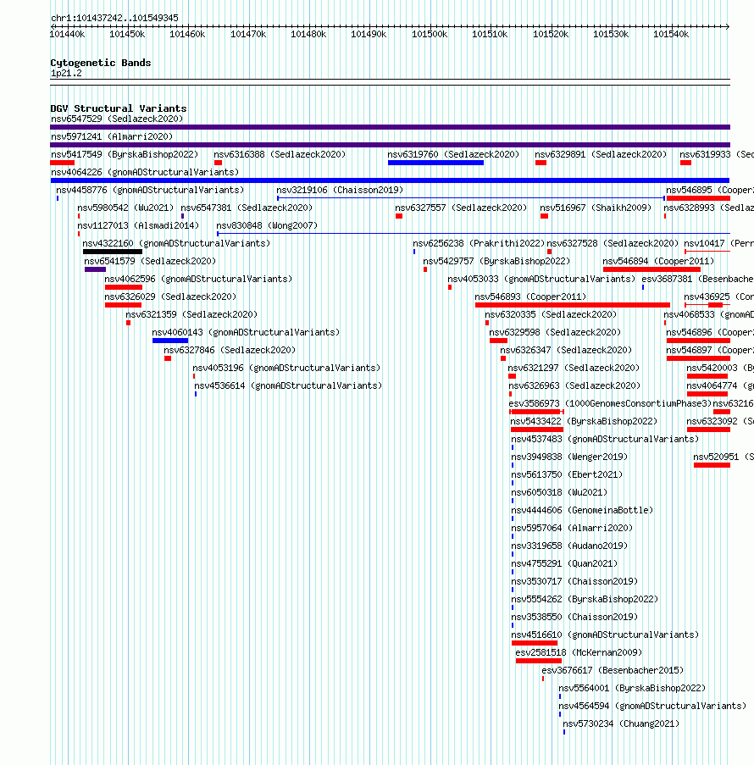Click esv3586973 (1000GenomesConsortiumPhase3) label
This screenshot has width=754, height=765.
click(610, 403)
